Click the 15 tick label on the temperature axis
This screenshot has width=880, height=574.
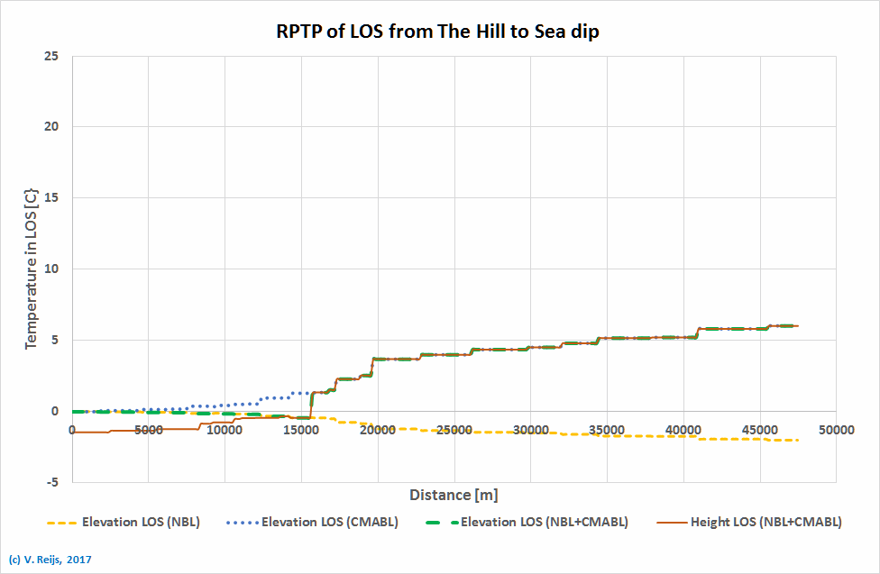pos(51,198)
